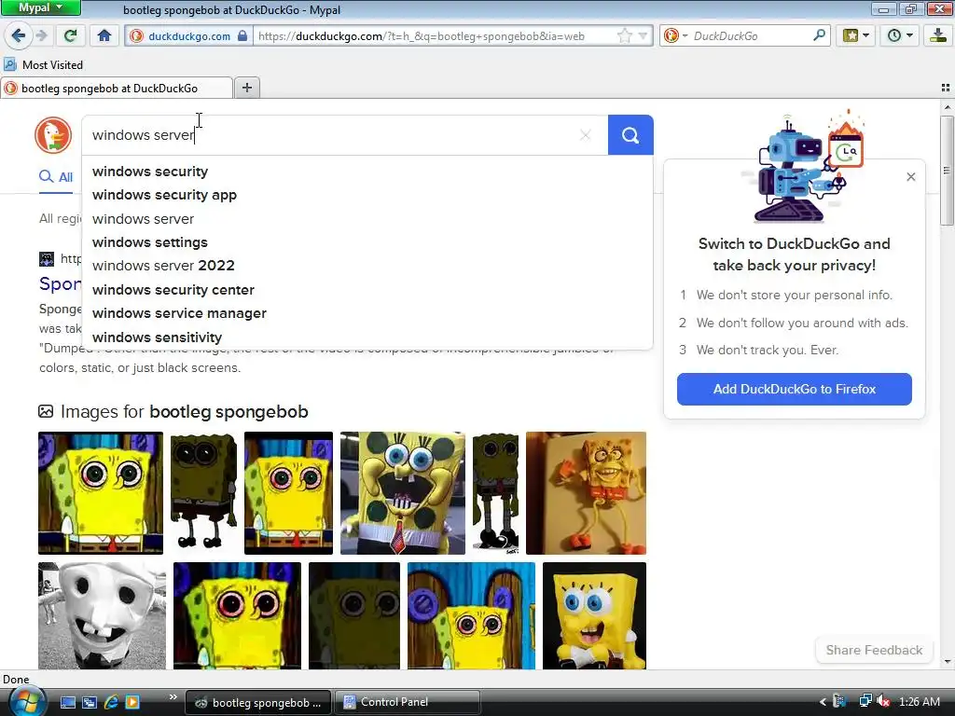Viewport: 955px width, 716px height.
Task: Open the bookmarks menu button
Action: [x=855, y=35]
